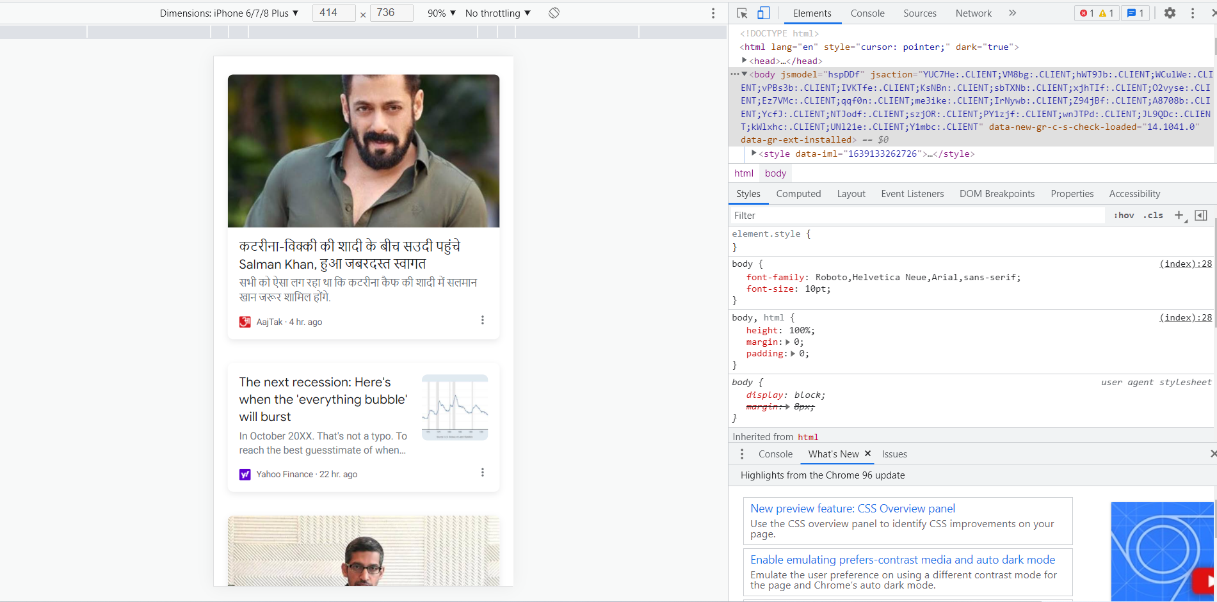Click the Styles Filter input
Image resolution: width=1217 pixels, height=602 pixels.
(x=917, y=216)
